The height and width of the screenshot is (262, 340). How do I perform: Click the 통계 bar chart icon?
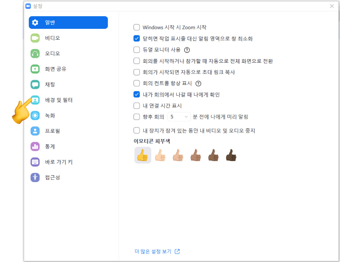click(x=35, y=146)
